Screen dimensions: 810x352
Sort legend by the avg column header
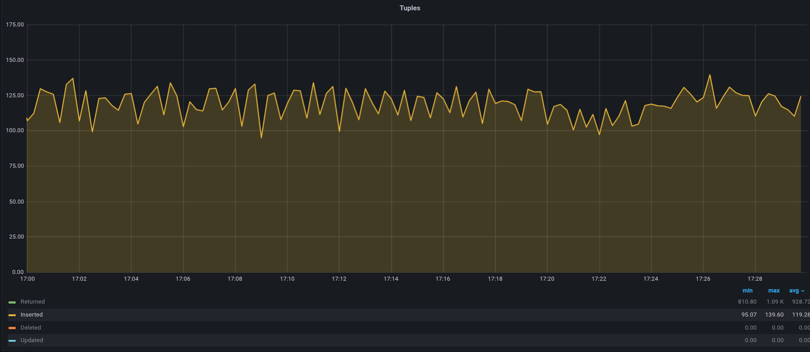pyautogui.click(x=794, y=291)
